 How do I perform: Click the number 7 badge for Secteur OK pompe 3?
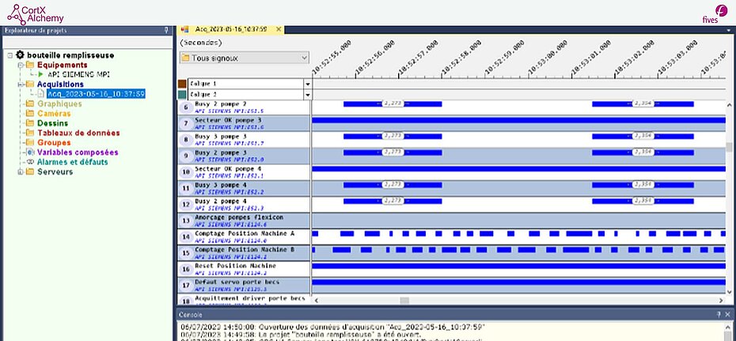point(185,123)
